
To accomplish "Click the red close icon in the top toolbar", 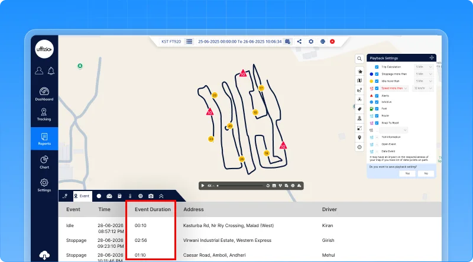I will click(332, 41).
